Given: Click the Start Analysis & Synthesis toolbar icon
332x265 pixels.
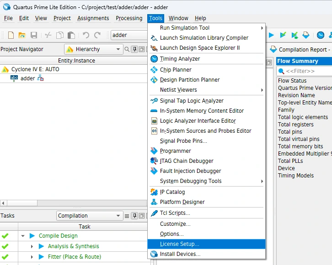Looking at the screenshot, I should point(283,35).
